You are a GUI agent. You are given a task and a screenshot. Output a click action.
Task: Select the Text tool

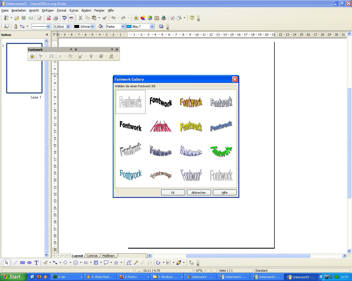pyautogui.click(x=36, y=263)
